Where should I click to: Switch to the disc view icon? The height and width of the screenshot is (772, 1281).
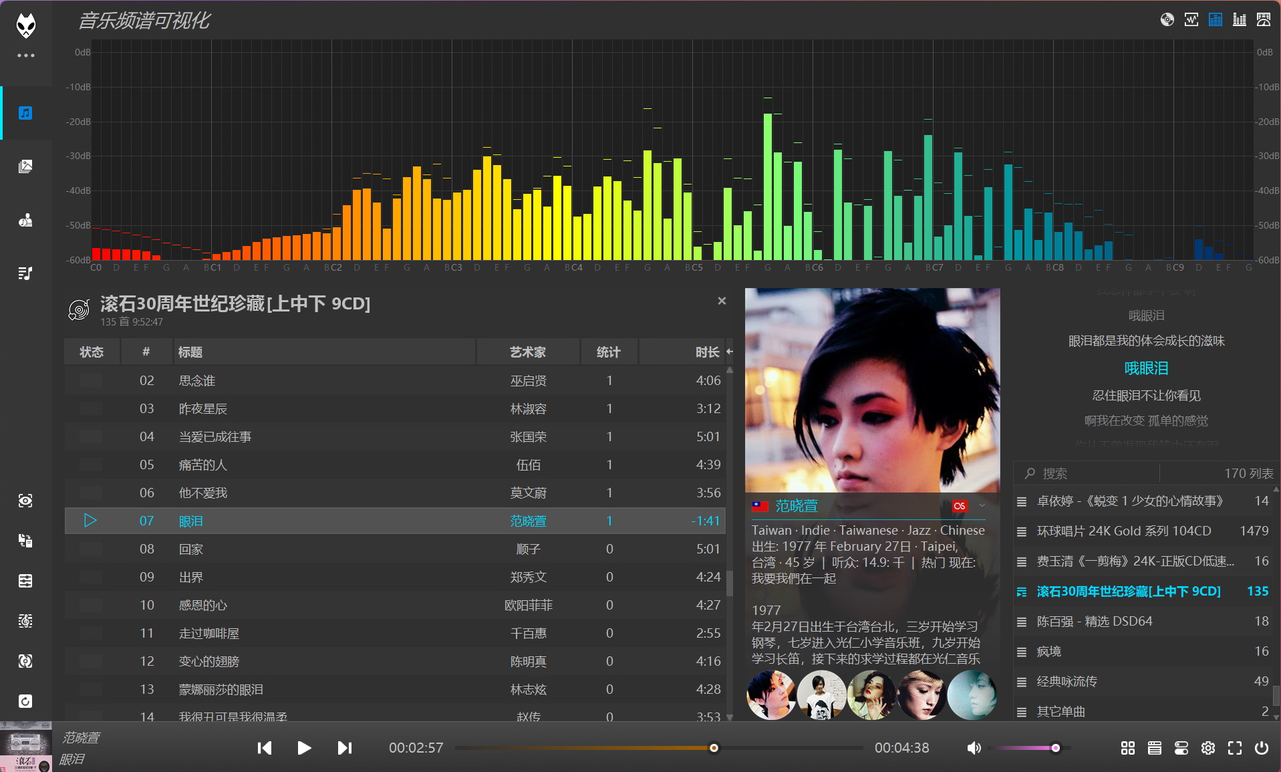[x=1167, y=19]
